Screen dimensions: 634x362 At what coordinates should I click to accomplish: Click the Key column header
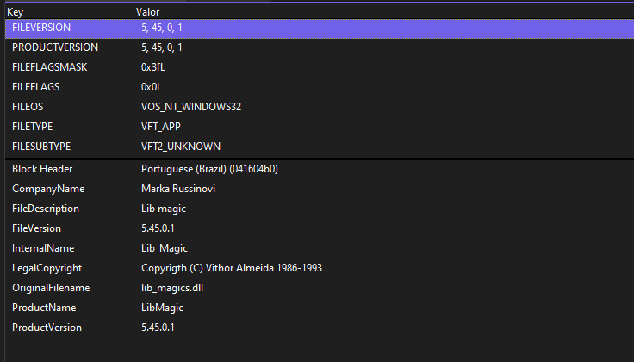15,12
